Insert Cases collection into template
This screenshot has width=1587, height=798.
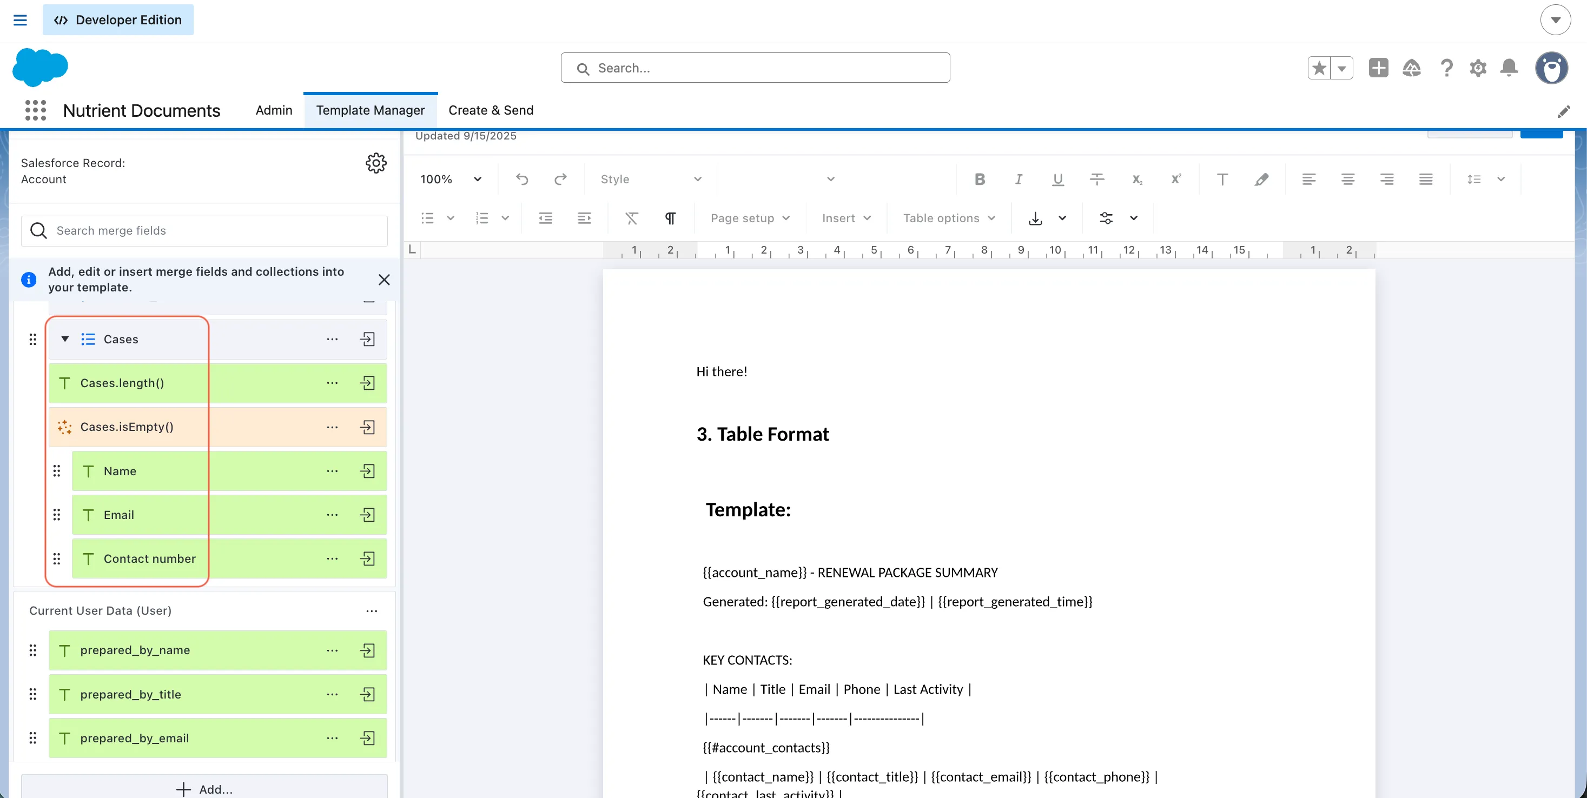(367, 340)
